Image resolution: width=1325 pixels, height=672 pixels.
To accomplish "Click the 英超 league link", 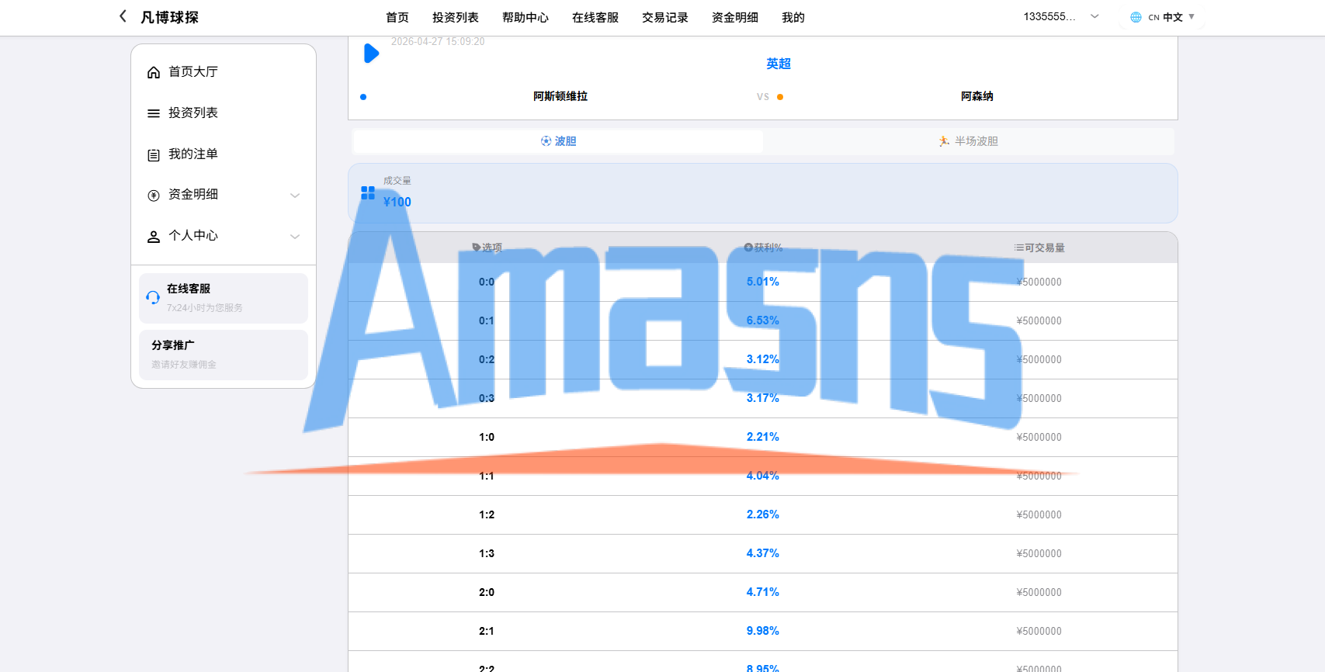I will pyautogui.click(x=779, y=64).
